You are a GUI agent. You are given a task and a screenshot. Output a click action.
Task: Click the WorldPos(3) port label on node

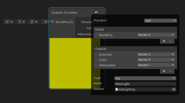pos(64,22)
